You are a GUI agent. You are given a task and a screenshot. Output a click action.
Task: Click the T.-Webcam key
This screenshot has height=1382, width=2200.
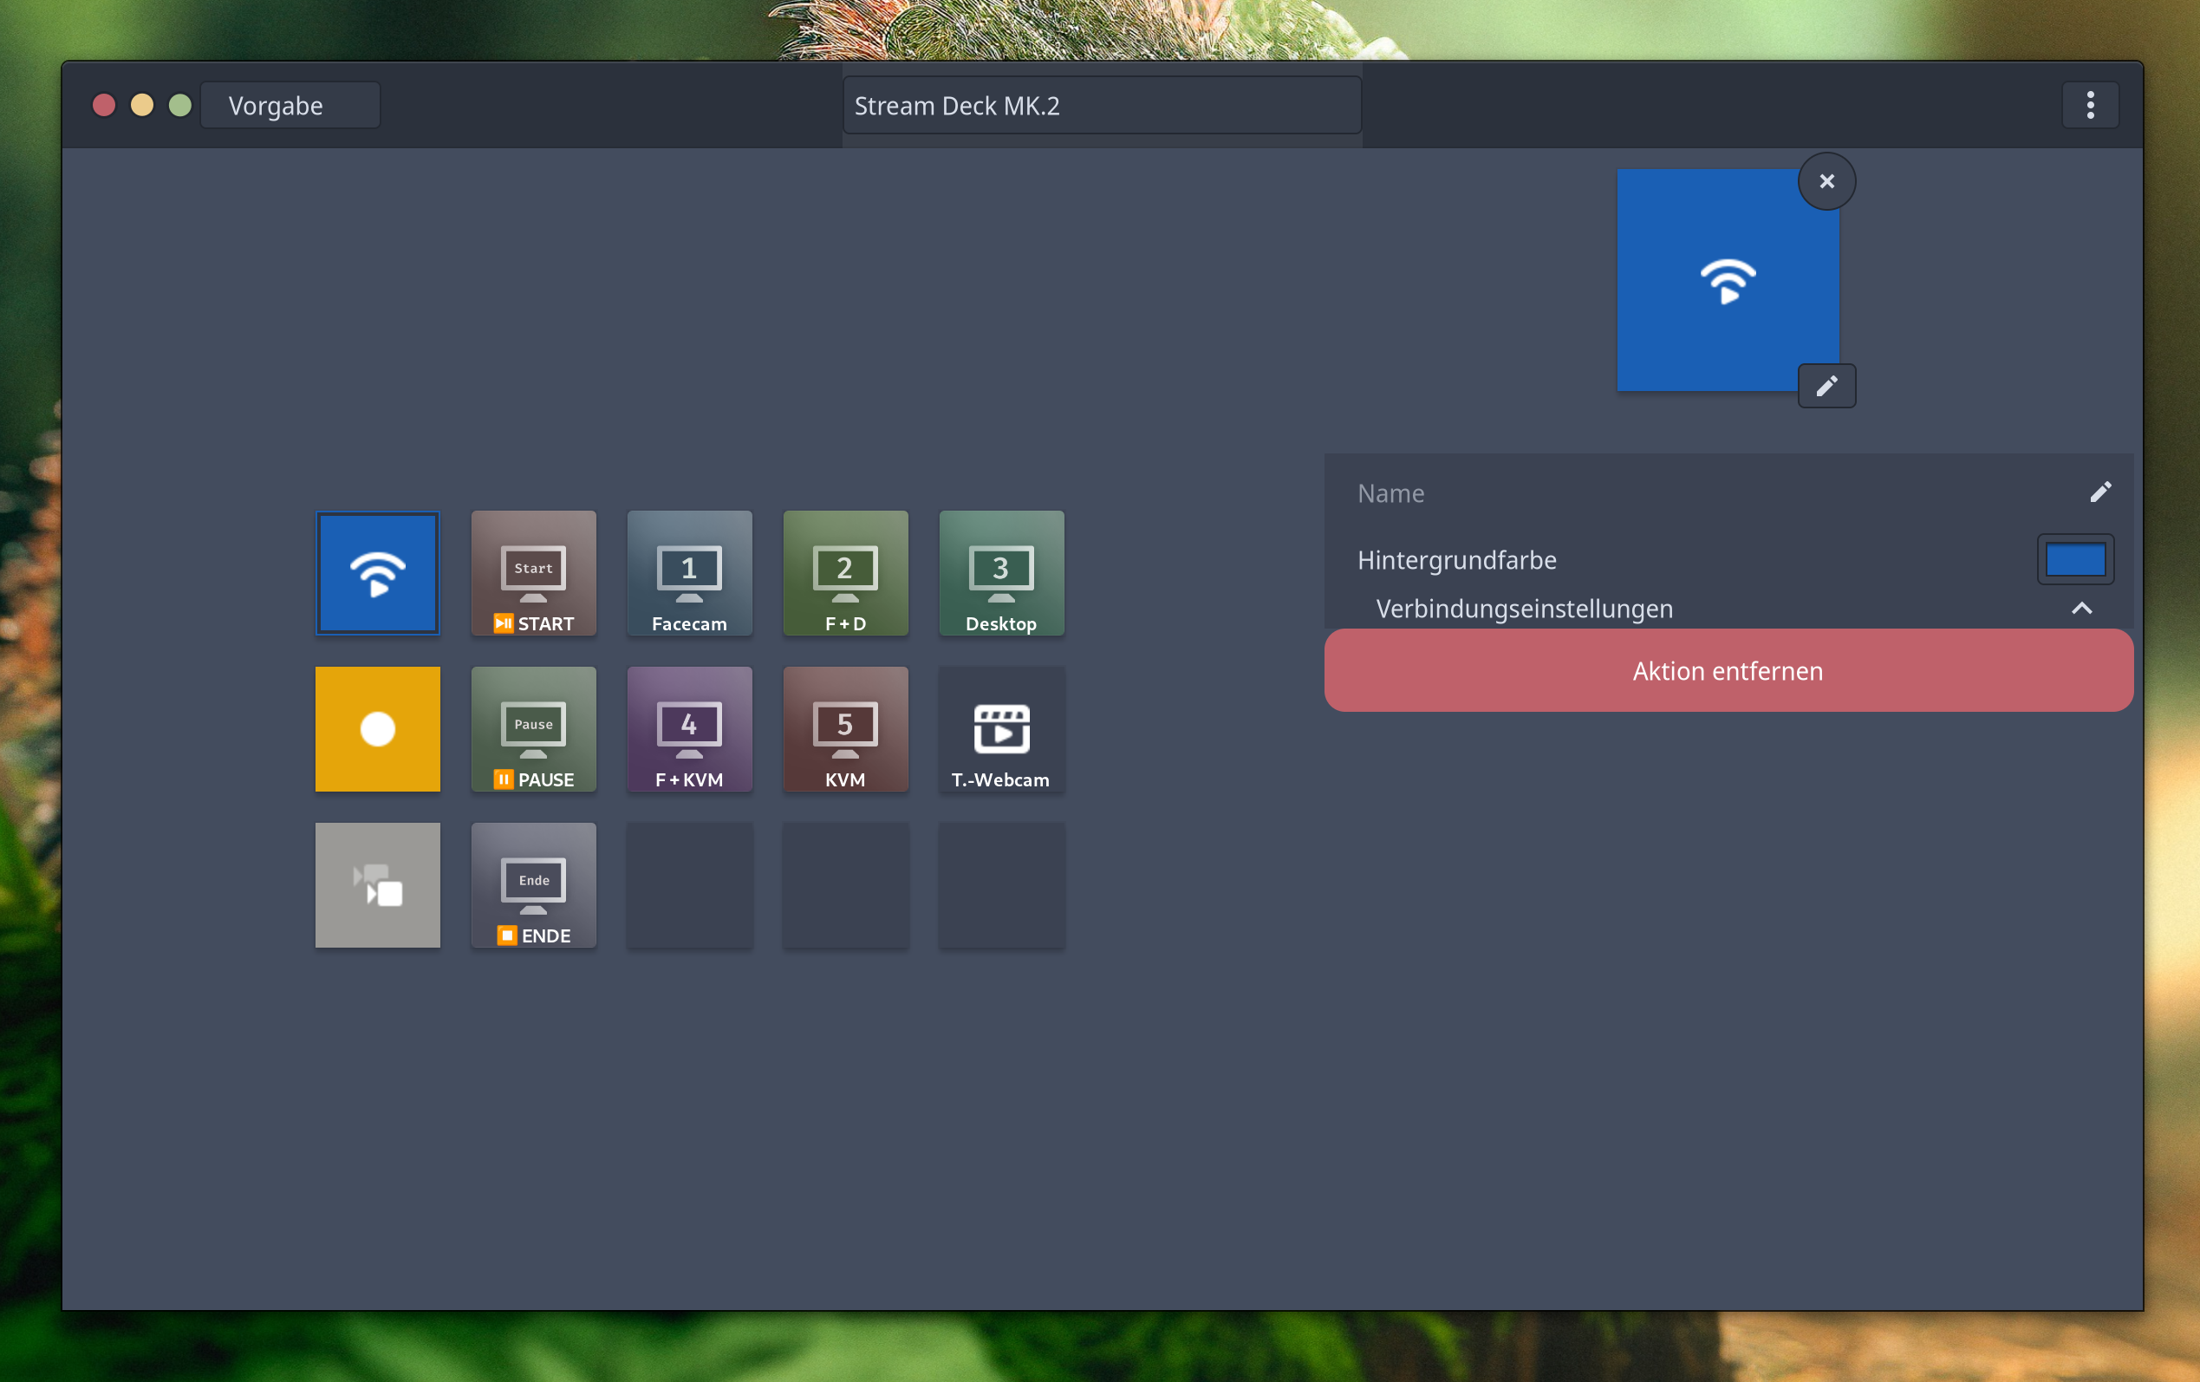click(x=1001, y=728)
